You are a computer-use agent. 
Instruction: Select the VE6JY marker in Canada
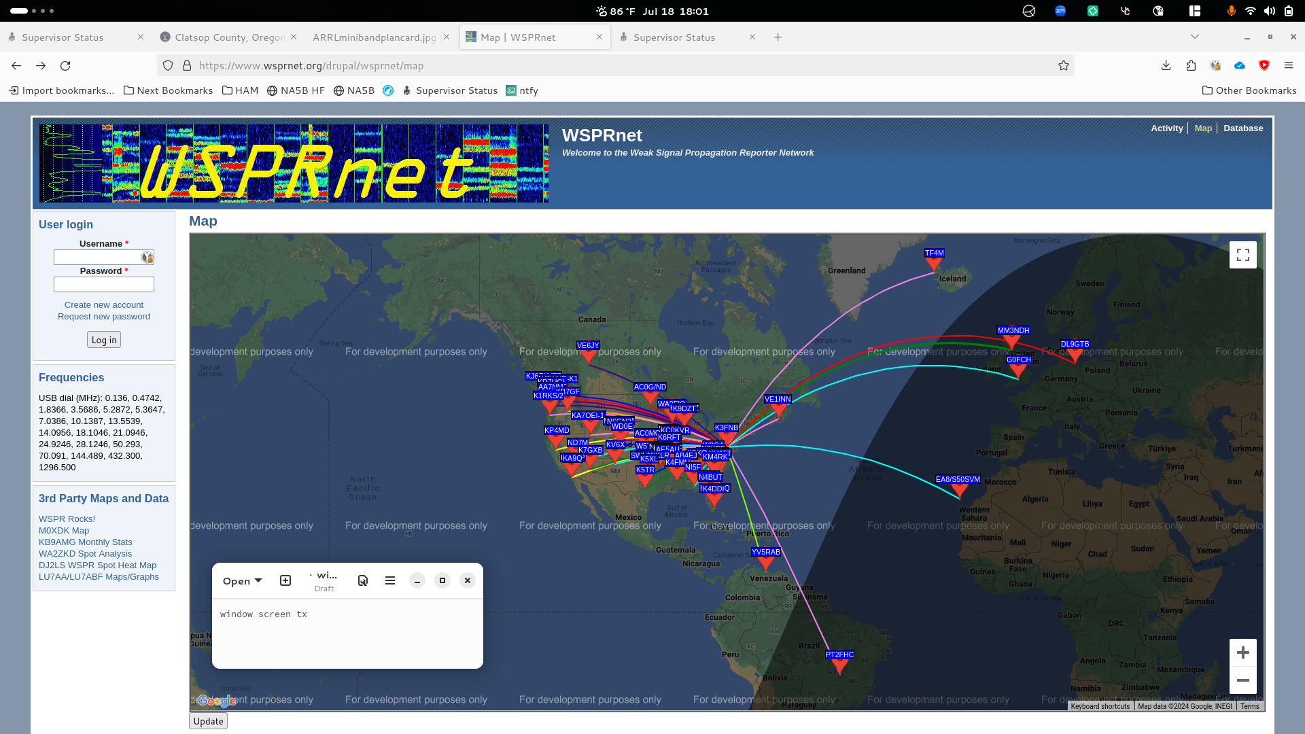588,355
